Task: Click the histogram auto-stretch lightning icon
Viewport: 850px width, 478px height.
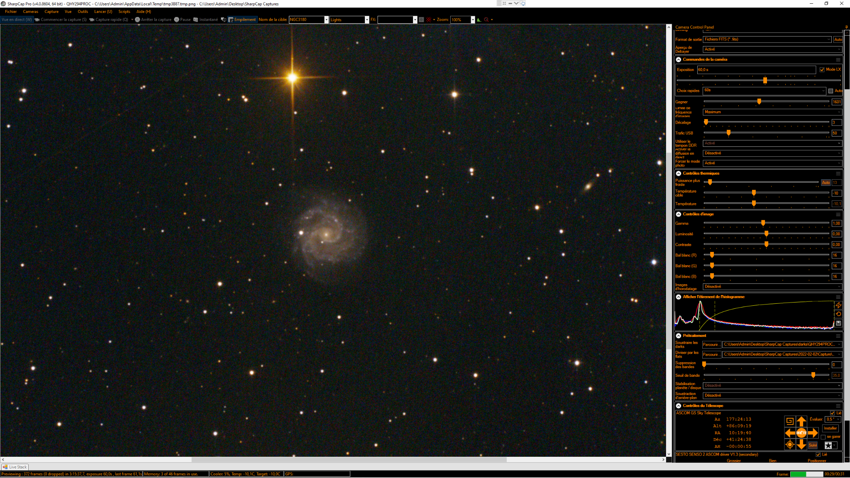Action: 838,305
